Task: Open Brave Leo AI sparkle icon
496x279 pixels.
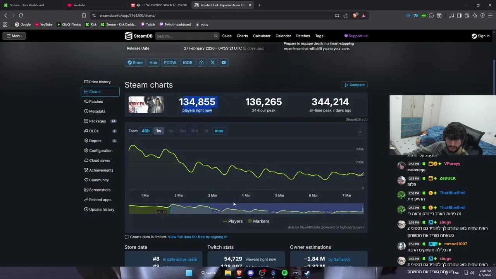Action: click(475, 15)
